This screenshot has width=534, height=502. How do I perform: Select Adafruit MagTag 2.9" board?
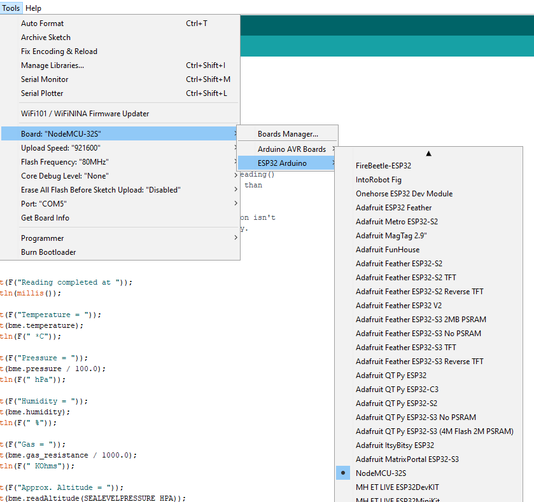(x=429, y=235)
